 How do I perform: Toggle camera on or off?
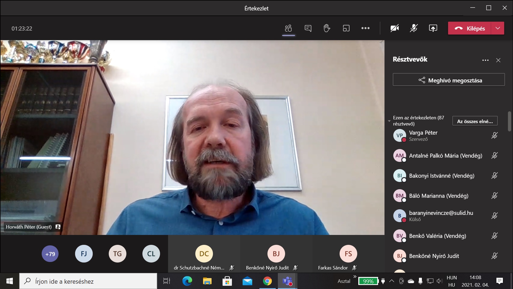(x=394, y=28)
